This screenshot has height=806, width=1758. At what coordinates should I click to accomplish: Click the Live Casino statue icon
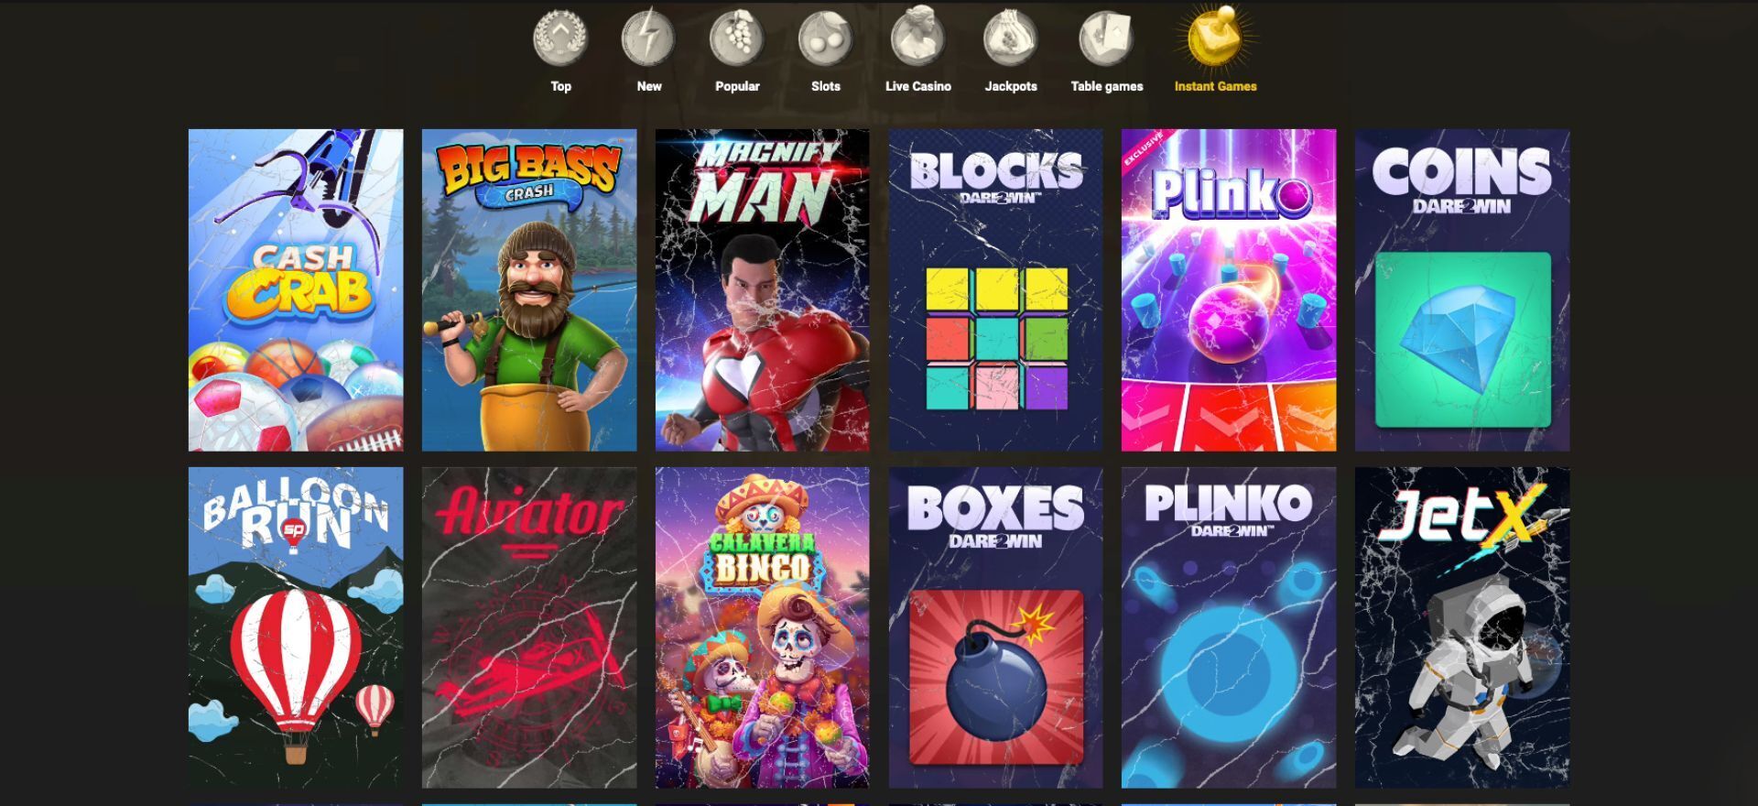point(918,37)
